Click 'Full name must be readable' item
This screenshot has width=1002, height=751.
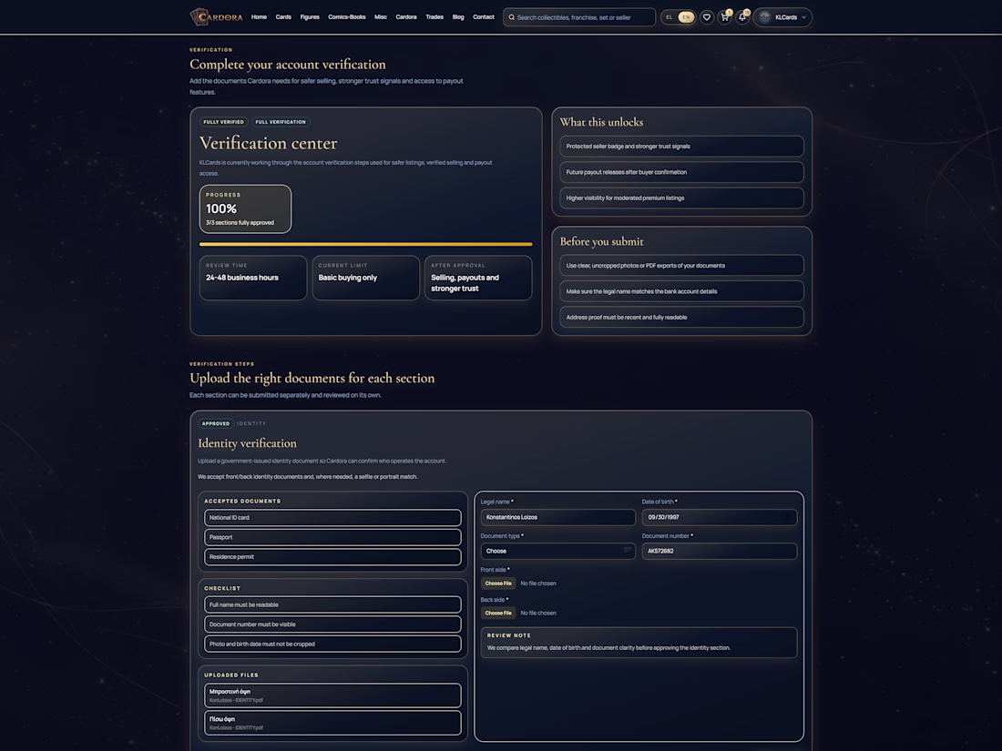pos(332,604)
